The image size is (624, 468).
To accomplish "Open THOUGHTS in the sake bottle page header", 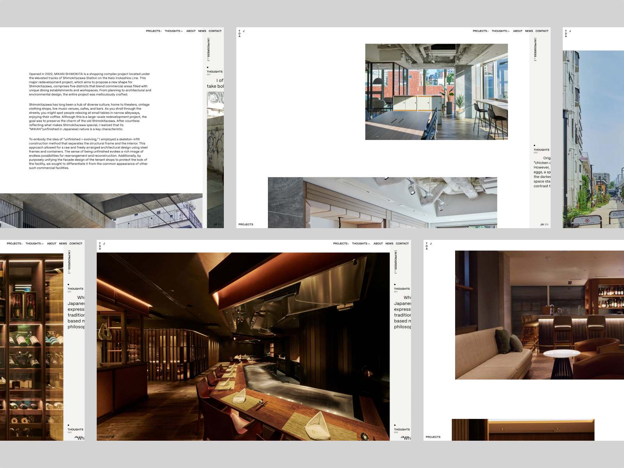I will click(34, 244).
